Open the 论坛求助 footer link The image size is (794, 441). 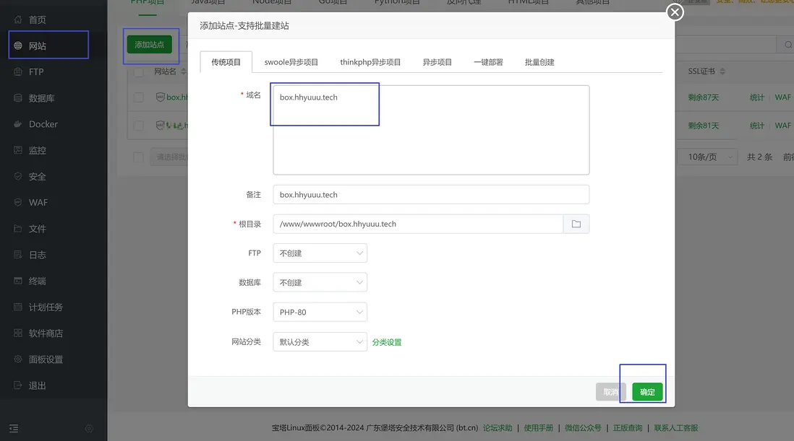pyautogui.click(x=498, y=428)
